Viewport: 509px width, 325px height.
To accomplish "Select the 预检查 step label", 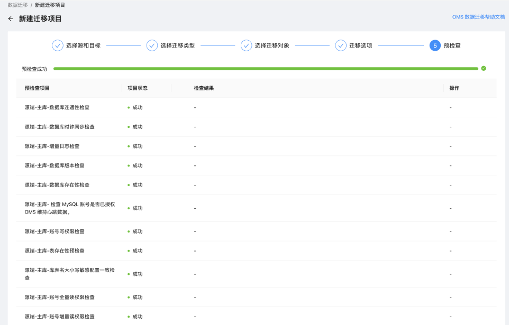I will [x=452, y=46].
